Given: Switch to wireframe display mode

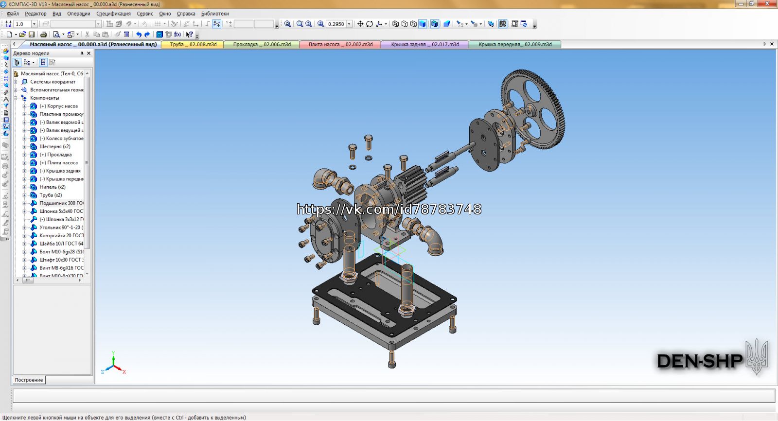Looking at the screenshot, I should 395,24.
